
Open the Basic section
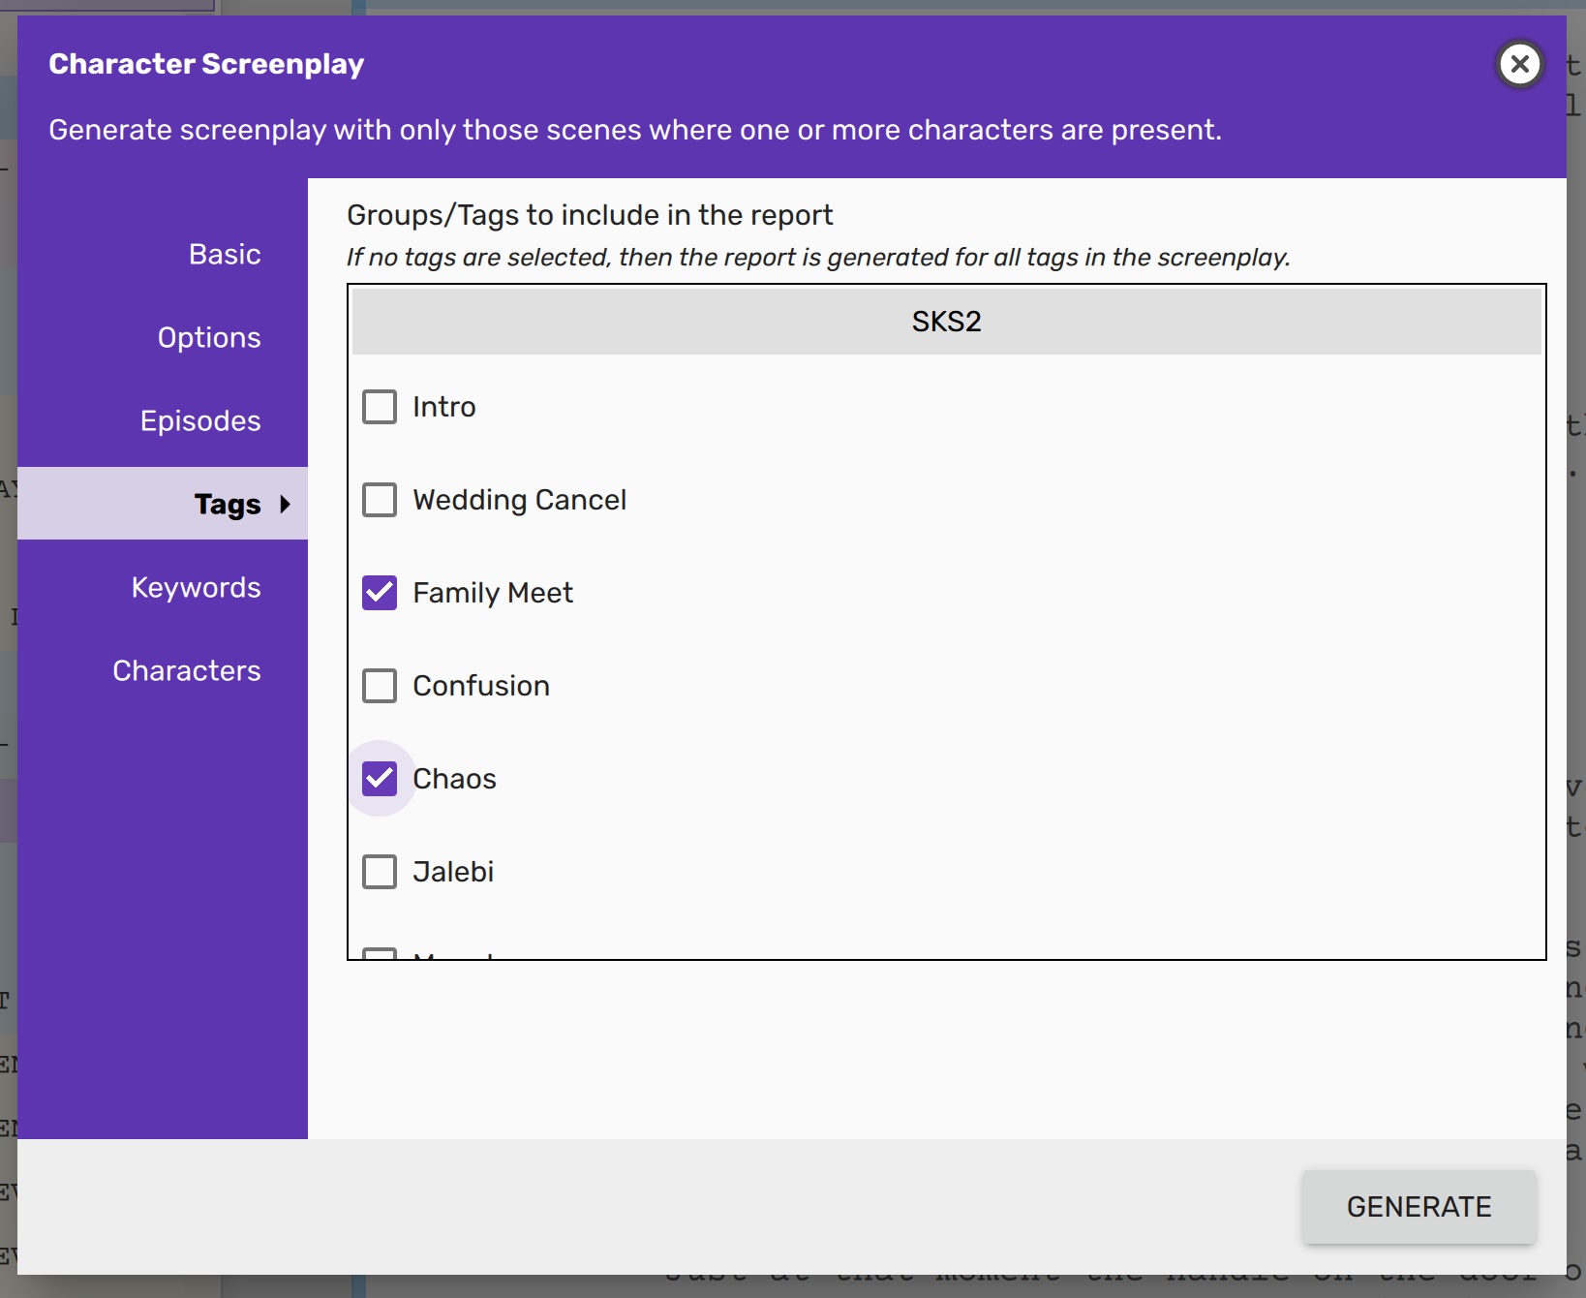(x=225, y=254)
